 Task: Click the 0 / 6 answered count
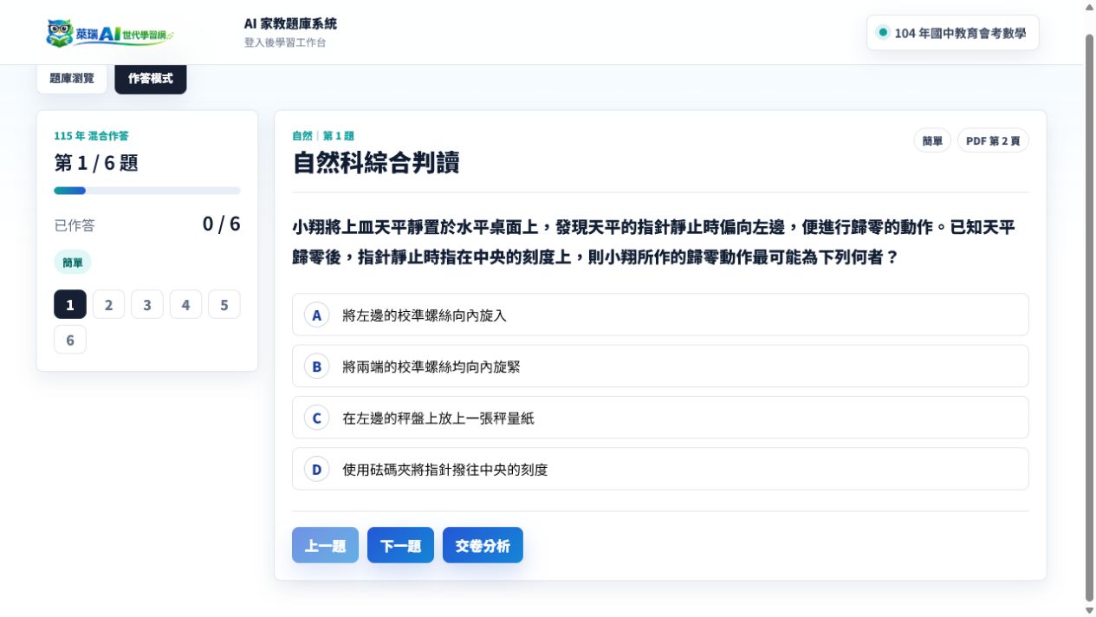(x=222, y=224)
